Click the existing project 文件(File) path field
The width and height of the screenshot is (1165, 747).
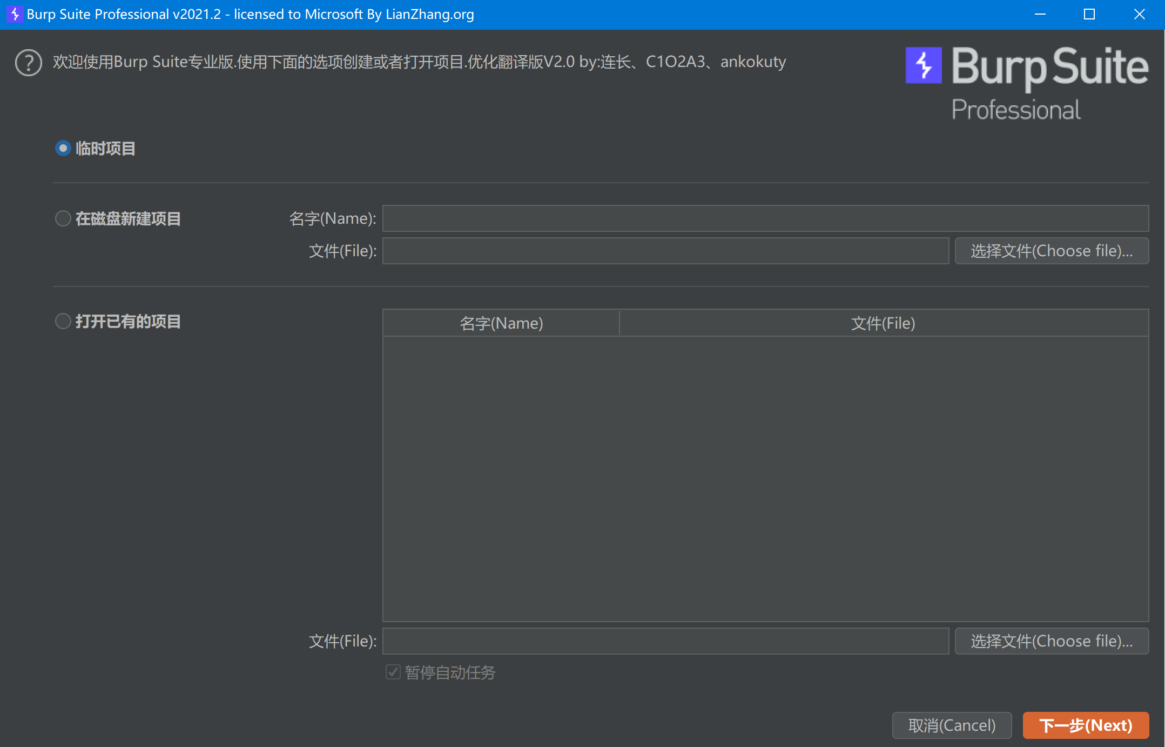(x=665, y=641)
